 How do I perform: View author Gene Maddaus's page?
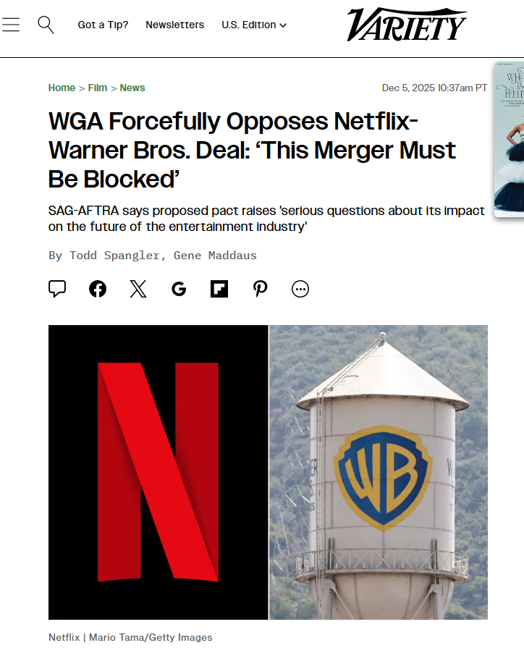click(215, 256)
